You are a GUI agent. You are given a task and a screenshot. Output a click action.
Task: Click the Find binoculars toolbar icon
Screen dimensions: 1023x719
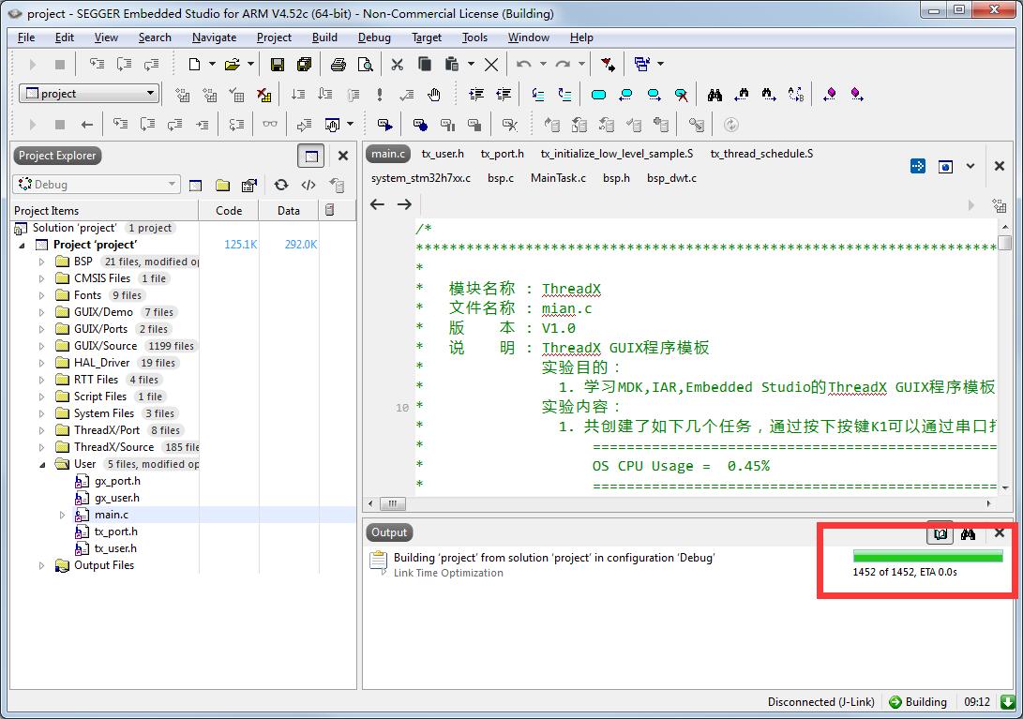[x=715, y=95]
